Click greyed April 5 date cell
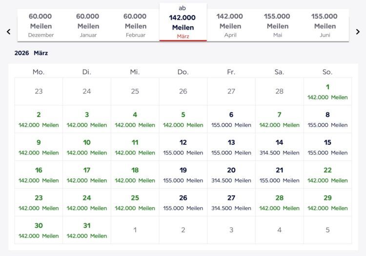This screenshot has width=366, height=256. tap(327, 230)
